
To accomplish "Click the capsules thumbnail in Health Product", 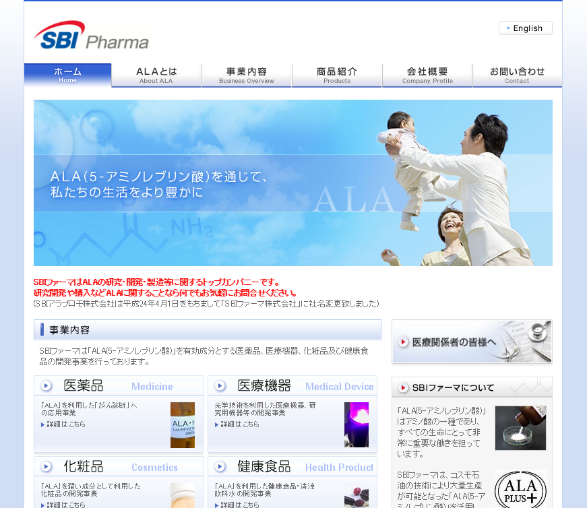I will [357, 495].
